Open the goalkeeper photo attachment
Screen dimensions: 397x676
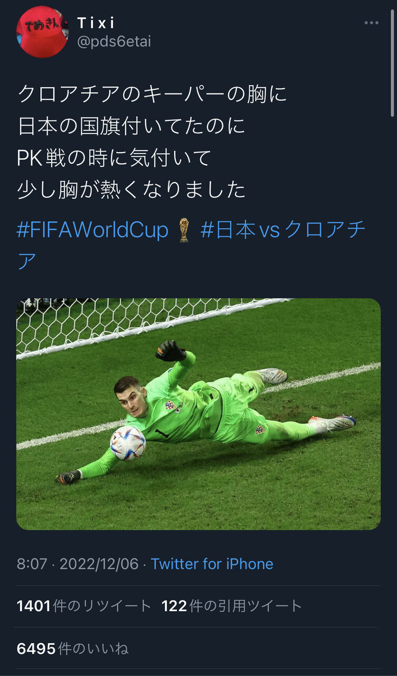[199, 414]
